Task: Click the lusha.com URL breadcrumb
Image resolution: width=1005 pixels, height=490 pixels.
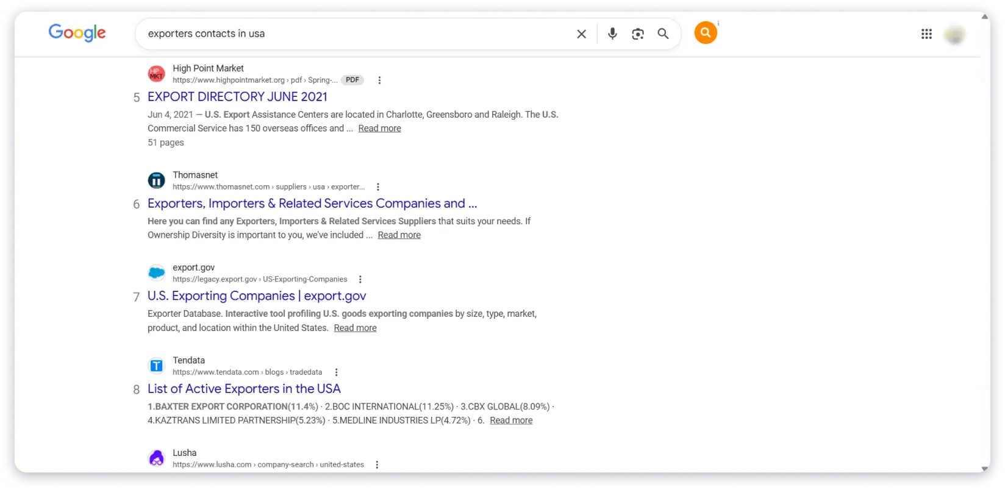Action: [268, 465]
